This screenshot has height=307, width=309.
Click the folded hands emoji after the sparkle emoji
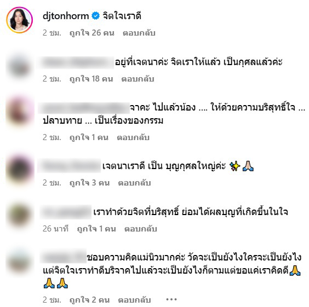click(248, 166)
